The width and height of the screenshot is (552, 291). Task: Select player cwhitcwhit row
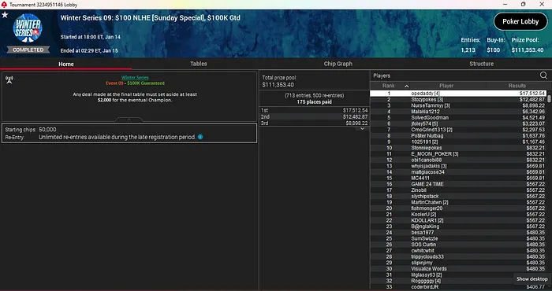click(458, 251)
